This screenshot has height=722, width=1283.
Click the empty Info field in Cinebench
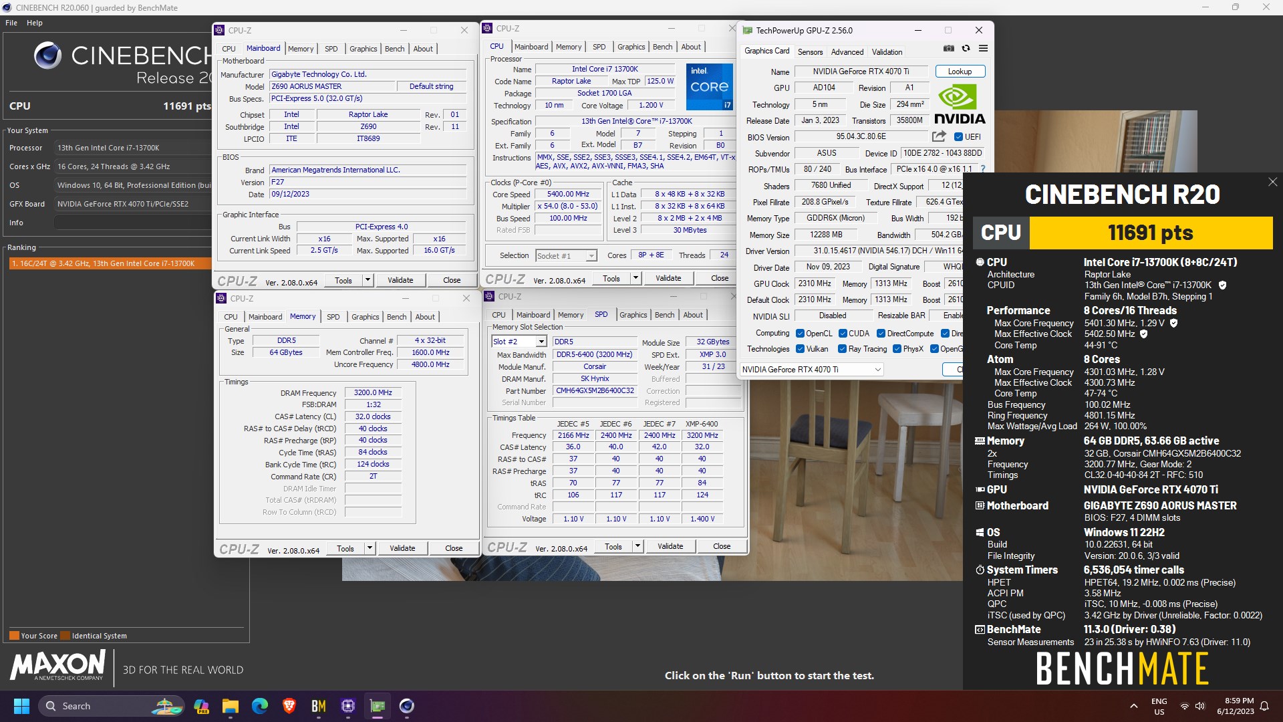[134, 223]
